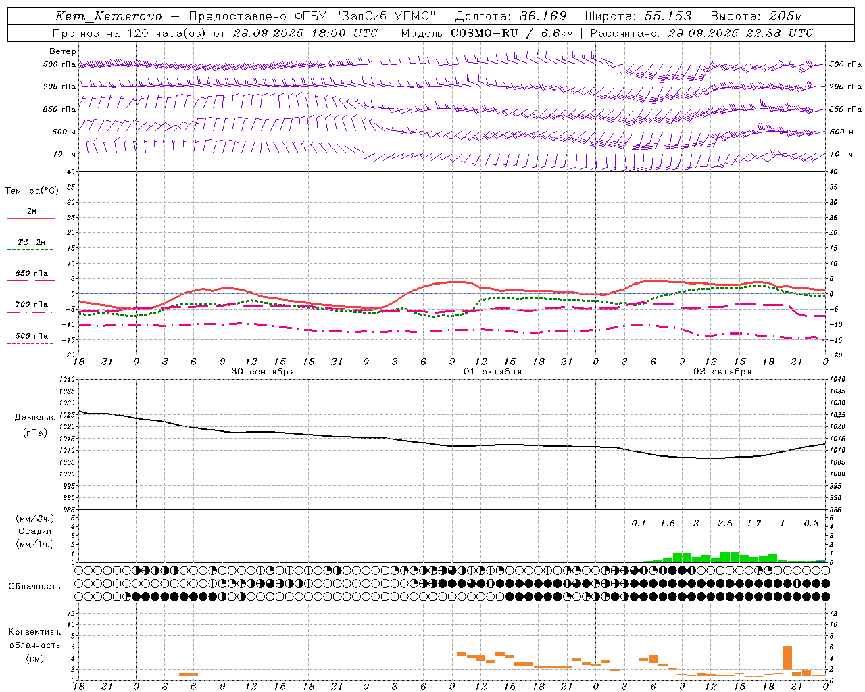Click the 'Давление' pressure panel label
The height and width of the screenshot is (692, 865).
click(35, 418)
